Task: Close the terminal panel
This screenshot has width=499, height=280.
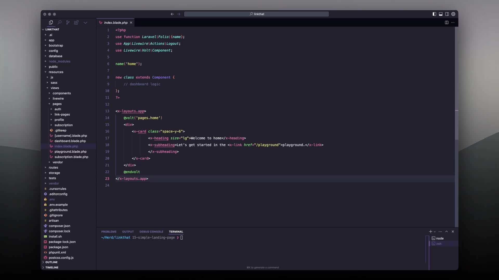Action: point(453,232)
